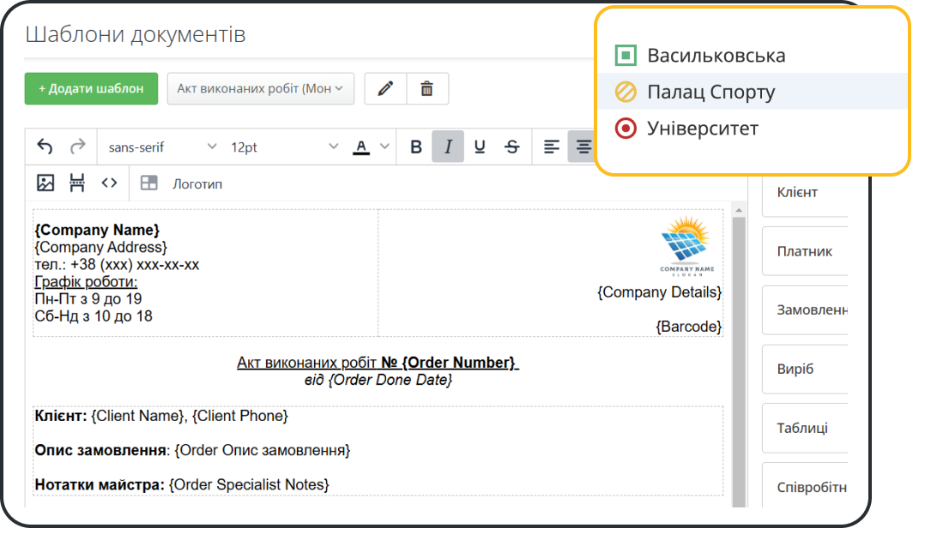937x552 pixels.
Task: Open the Платник variables section
Action: point(803,251)
